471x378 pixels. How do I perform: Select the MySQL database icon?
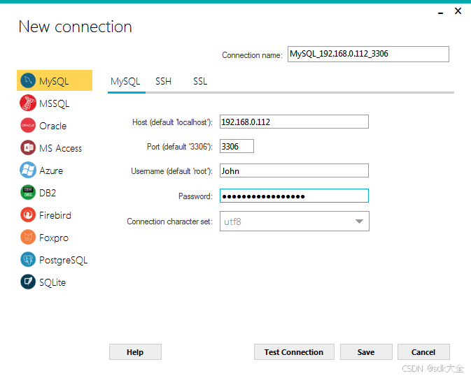28,80
